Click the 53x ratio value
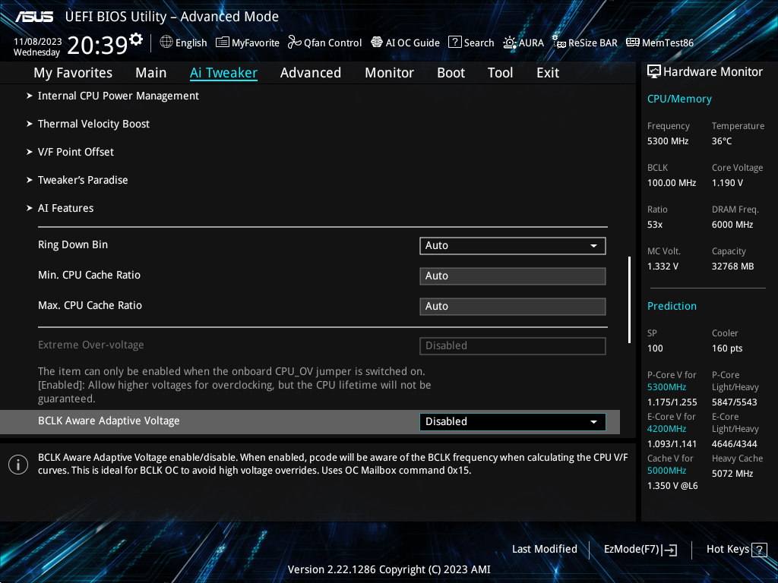The image size is (778, 583). coord(655,225)
